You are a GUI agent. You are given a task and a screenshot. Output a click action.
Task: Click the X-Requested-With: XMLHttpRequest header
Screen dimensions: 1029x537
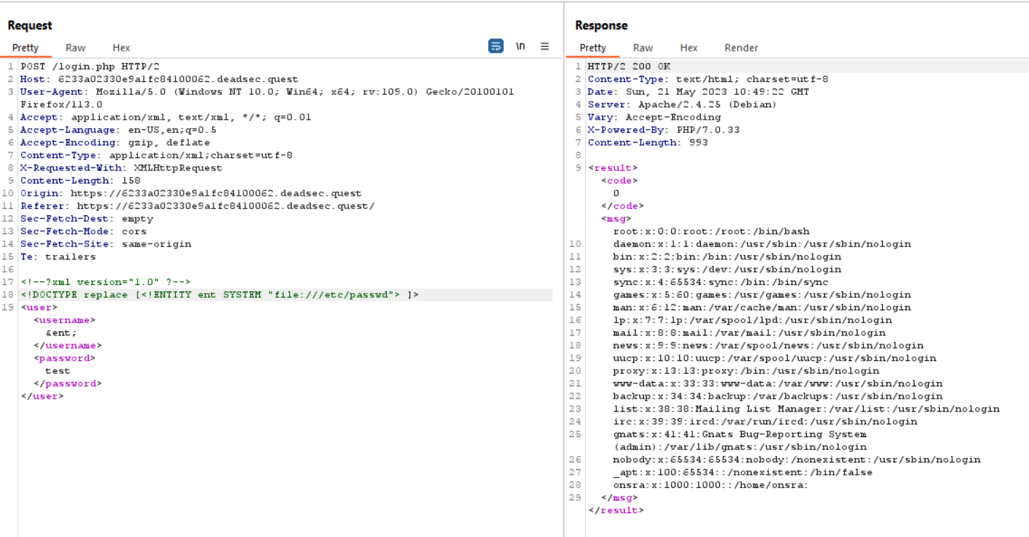point(121,168)
